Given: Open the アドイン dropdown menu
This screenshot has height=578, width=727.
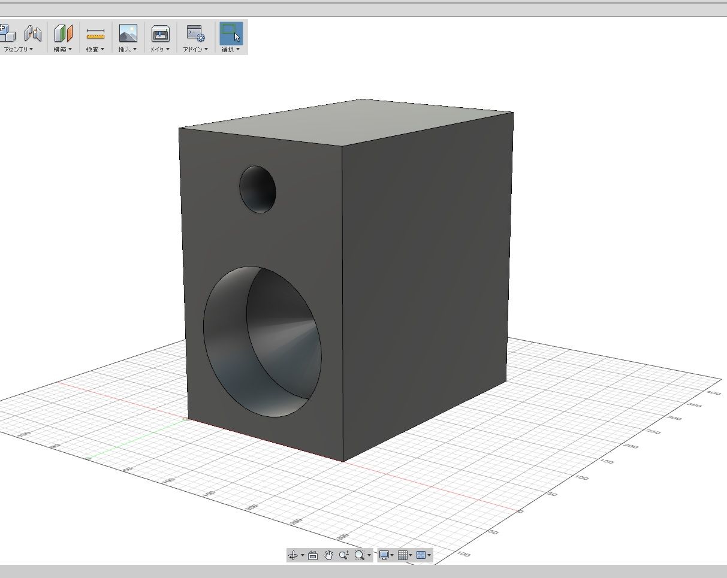Looking at the screenshot, I should 195,50.
